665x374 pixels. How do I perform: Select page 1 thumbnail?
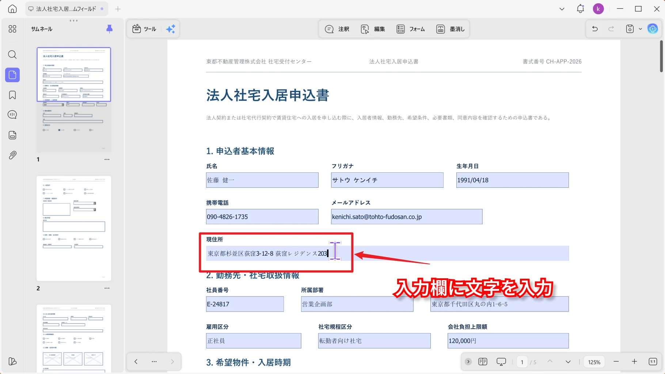click(x=74, y=100)
